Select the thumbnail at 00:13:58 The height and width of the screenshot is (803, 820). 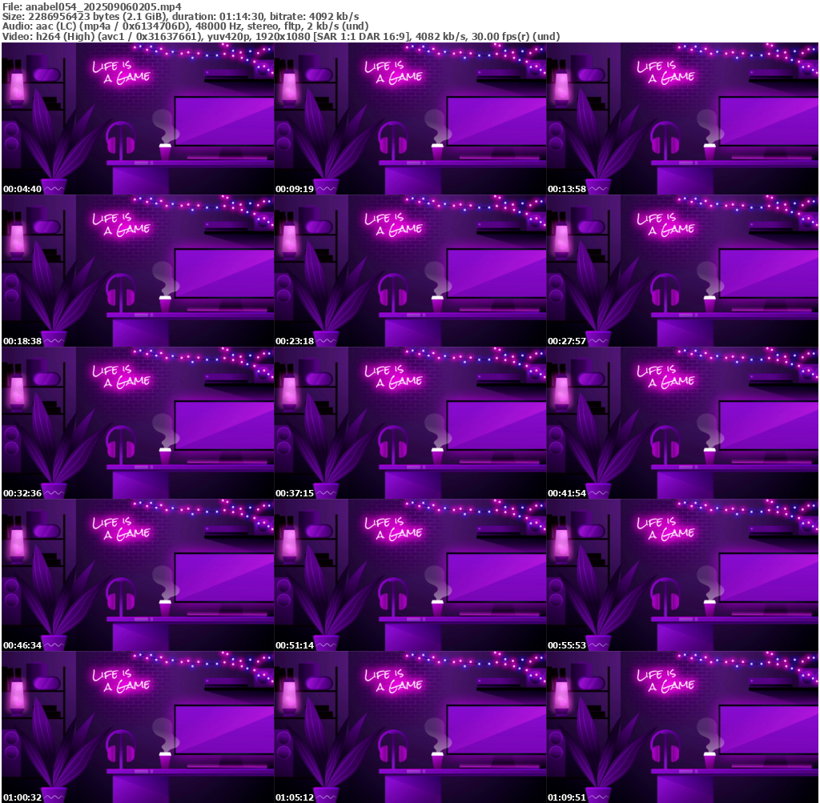(682, 118)
